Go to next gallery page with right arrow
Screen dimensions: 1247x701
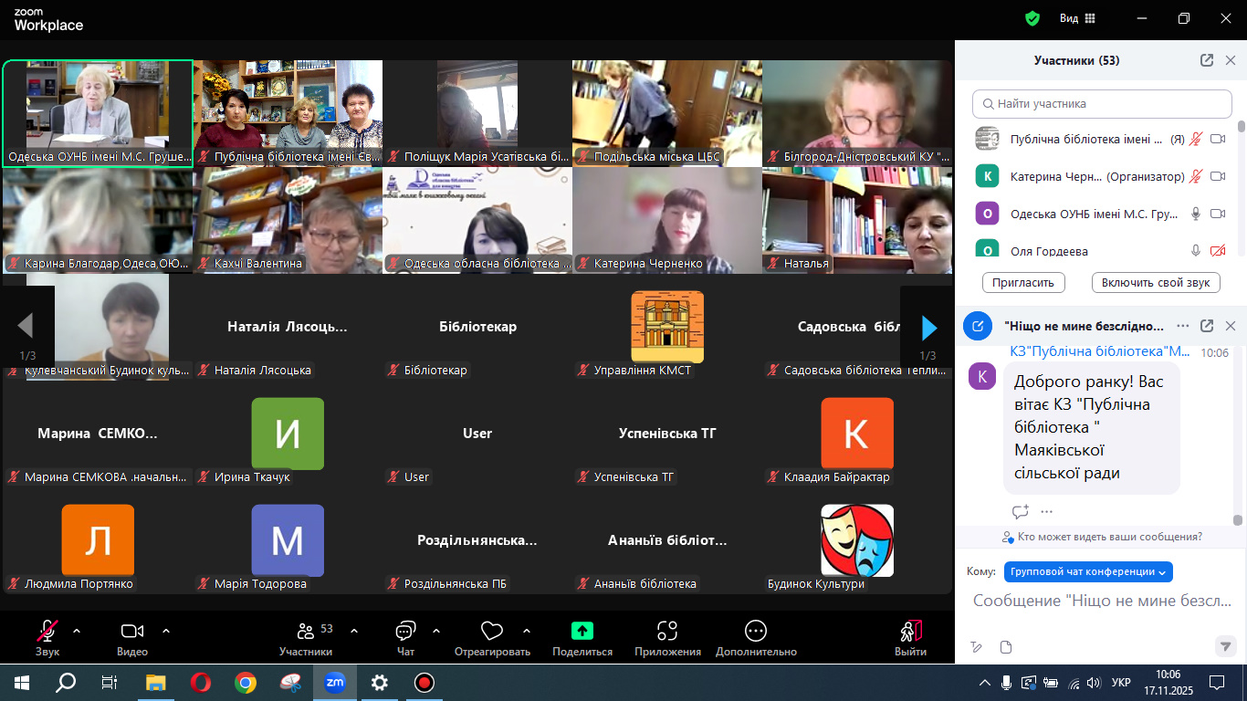pyautogui.click(x=928, y=327)
